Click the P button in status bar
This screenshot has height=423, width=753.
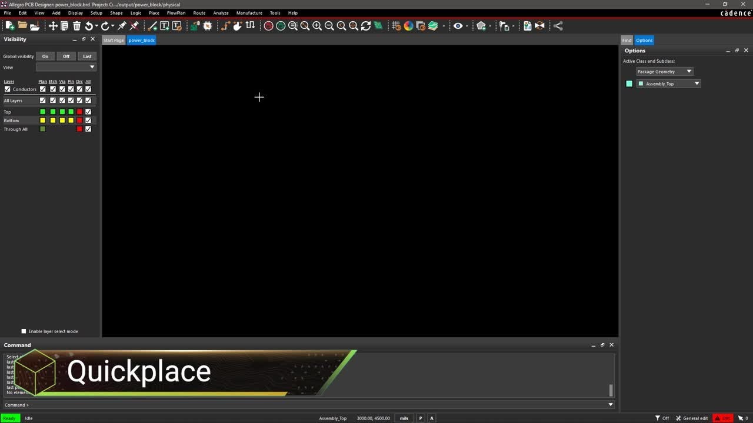click(x=420, y=418)
